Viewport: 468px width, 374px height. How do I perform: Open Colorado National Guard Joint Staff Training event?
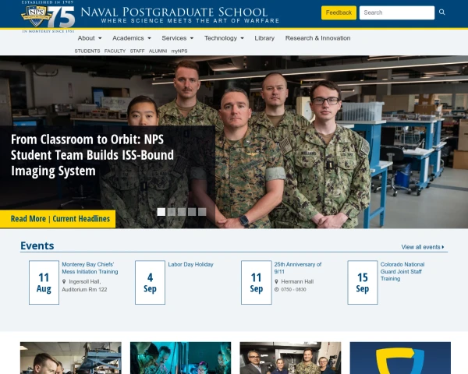(402, 271)
